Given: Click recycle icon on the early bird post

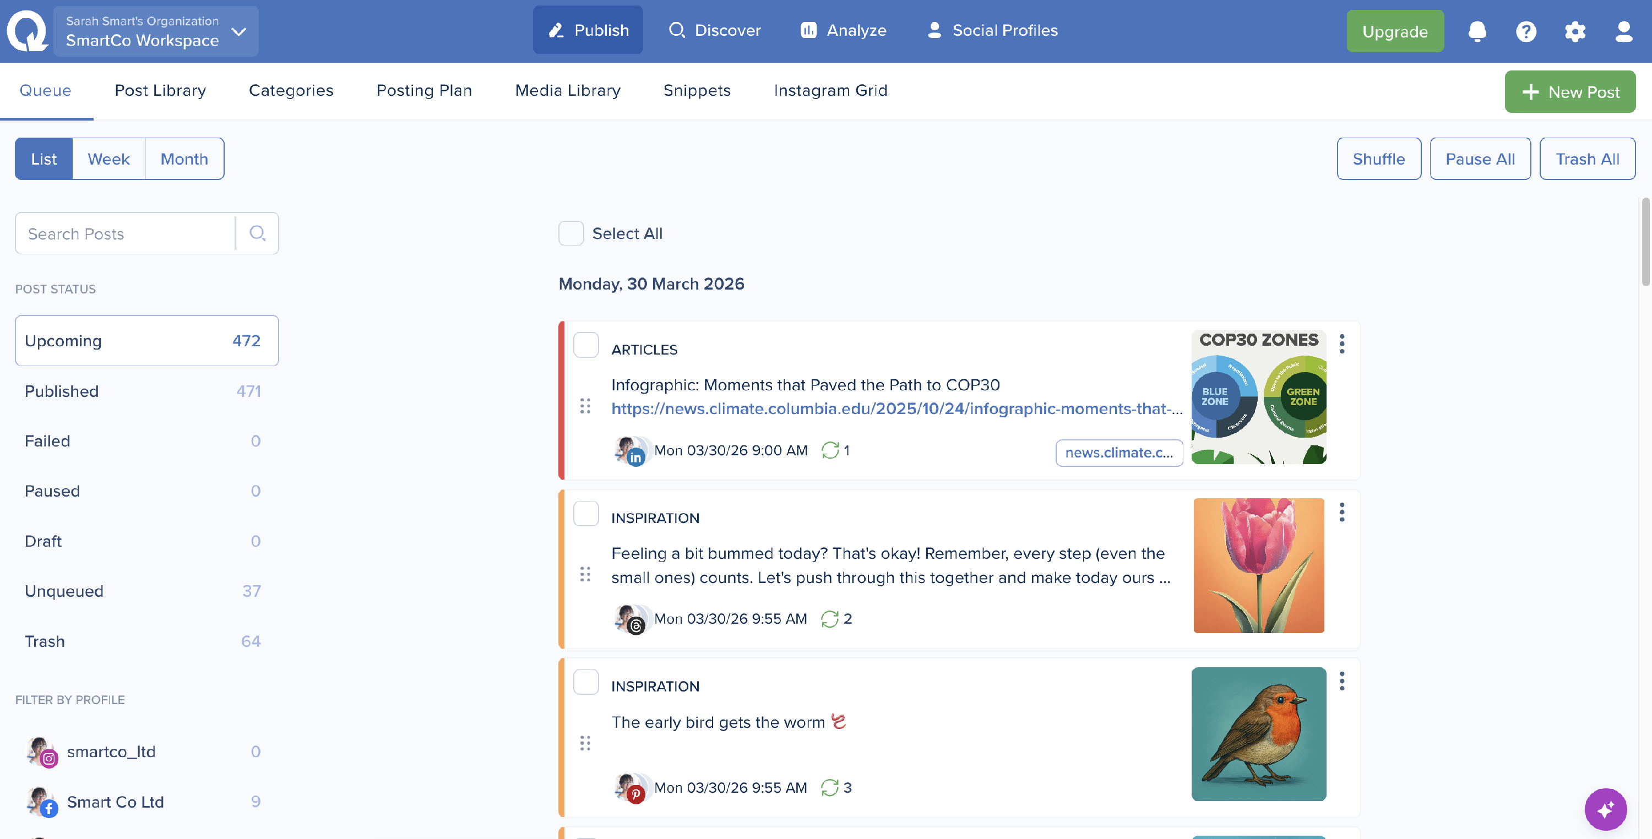Looking at the screenshot, I should click(829, 787).
